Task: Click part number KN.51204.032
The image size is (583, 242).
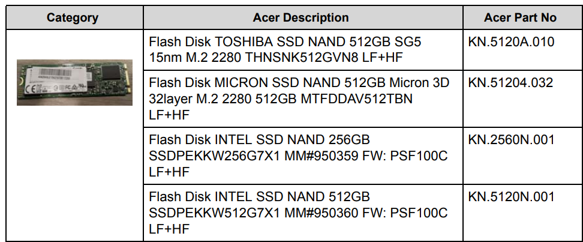Action: [510, 82]
